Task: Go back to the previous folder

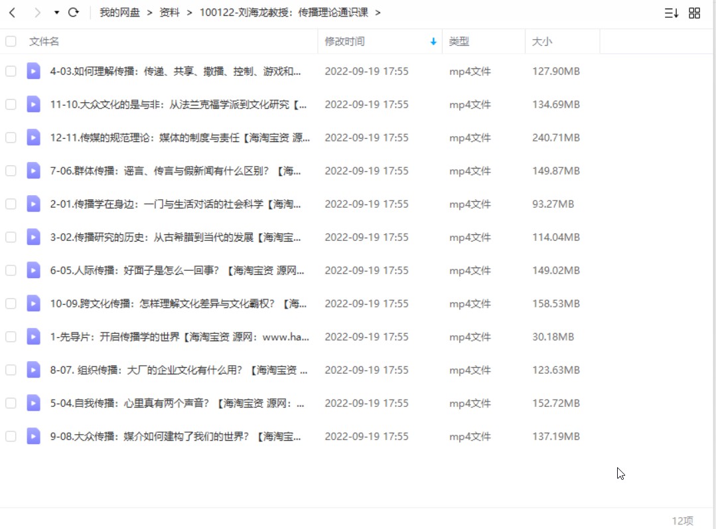Action: (x=13, y=13)
